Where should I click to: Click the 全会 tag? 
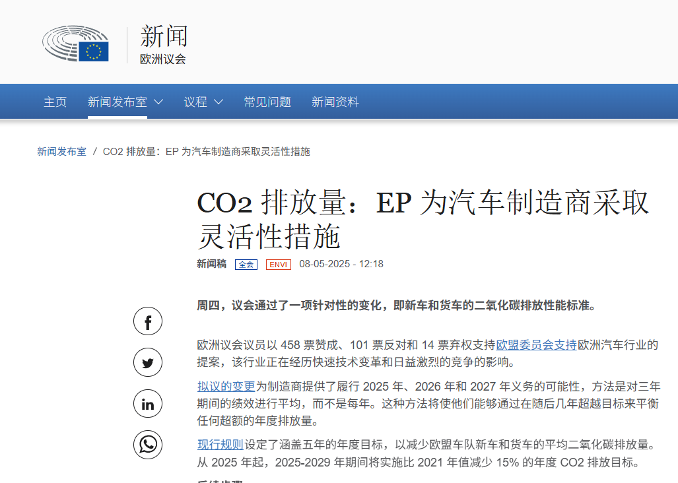pos(246,265)
